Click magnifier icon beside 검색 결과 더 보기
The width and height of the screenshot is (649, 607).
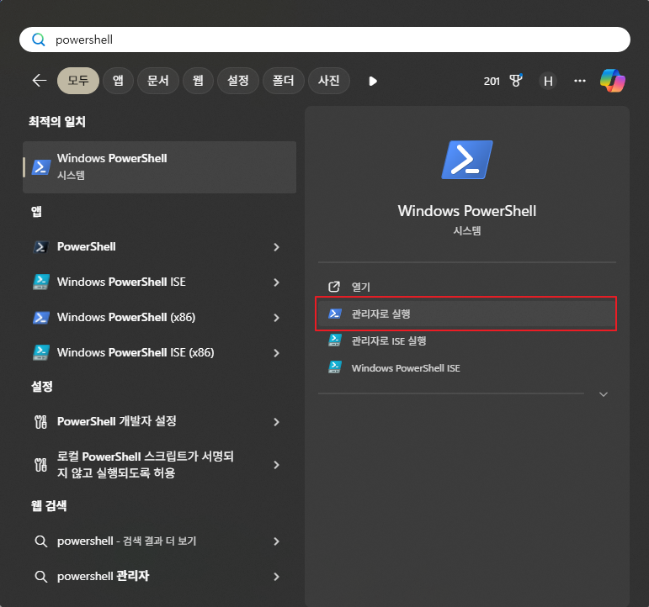tap(40, 541)
